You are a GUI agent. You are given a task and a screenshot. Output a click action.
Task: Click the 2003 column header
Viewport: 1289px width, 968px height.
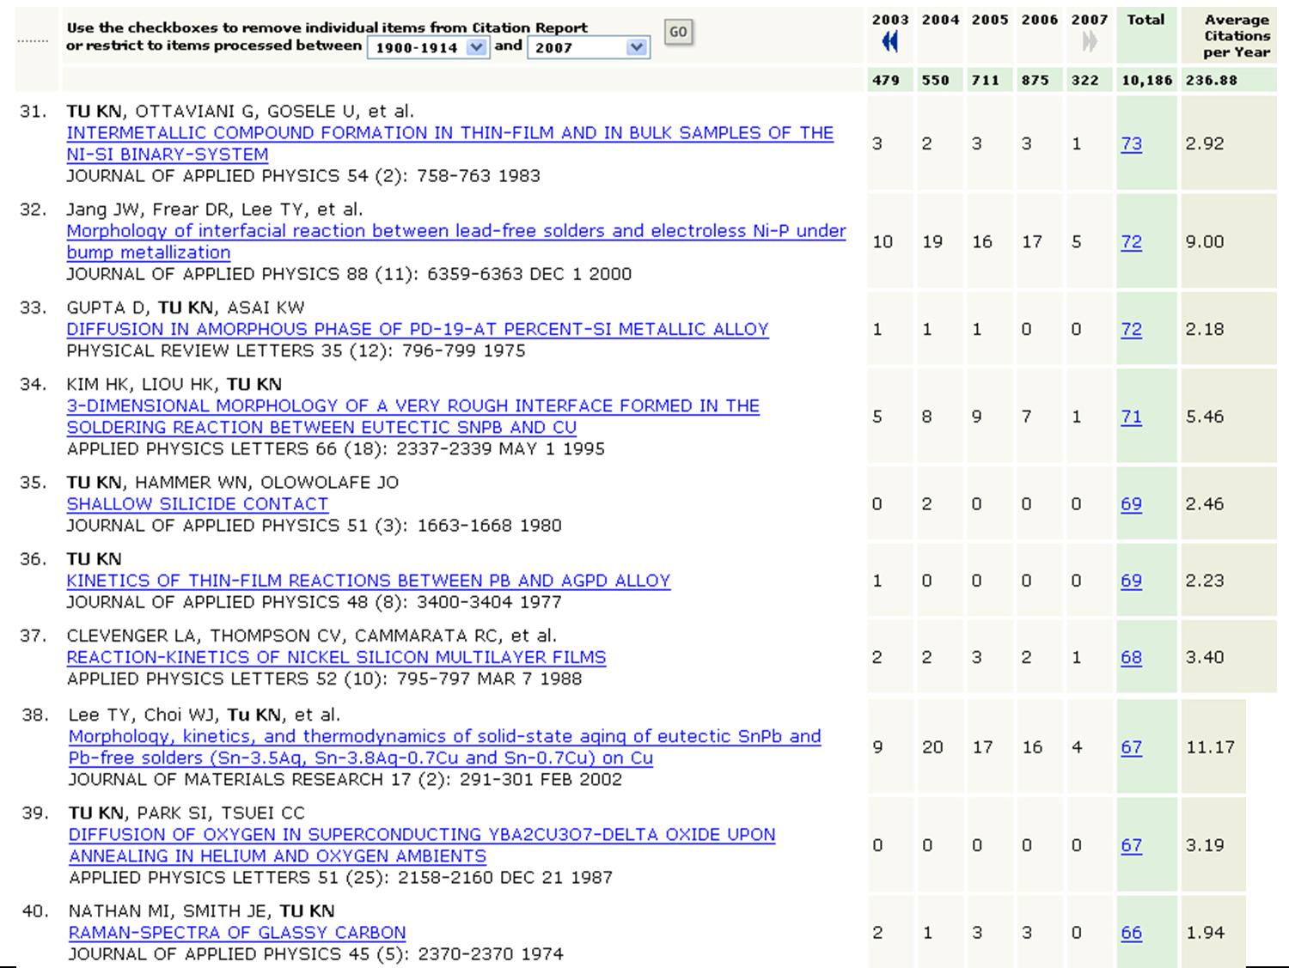tap(890, 19)
